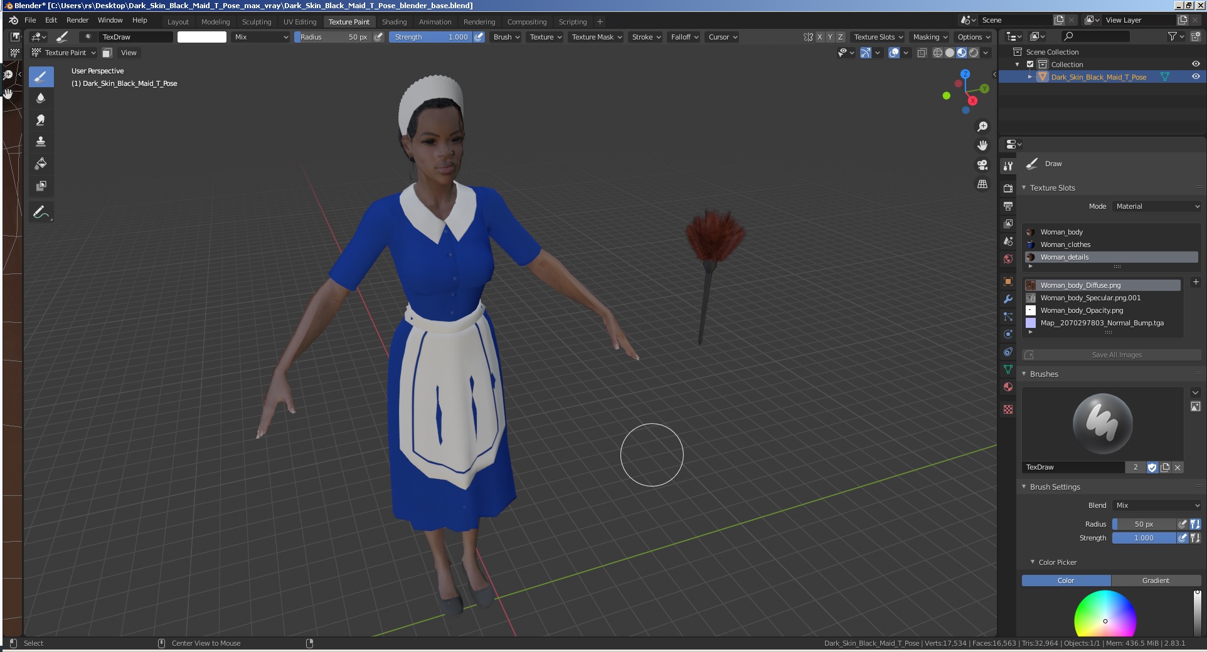Click the pan hand viewport gizmo
1207x652 pixels.
(x=982, y=145)
